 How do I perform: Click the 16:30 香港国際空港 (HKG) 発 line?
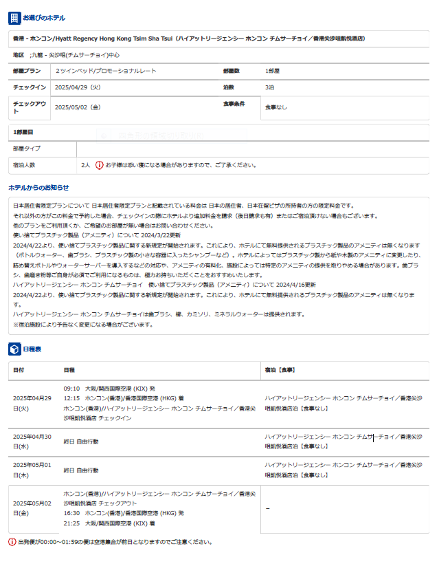click(124, 513)
